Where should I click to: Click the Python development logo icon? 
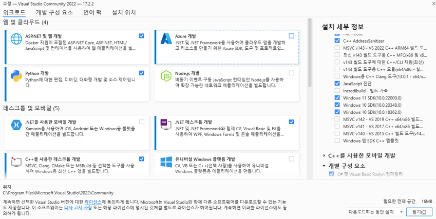(16, 76)
